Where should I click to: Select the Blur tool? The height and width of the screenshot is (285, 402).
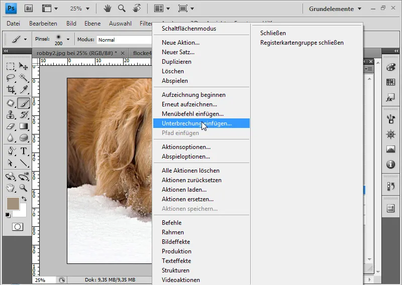pyautogui.click(x=10, y=138)
